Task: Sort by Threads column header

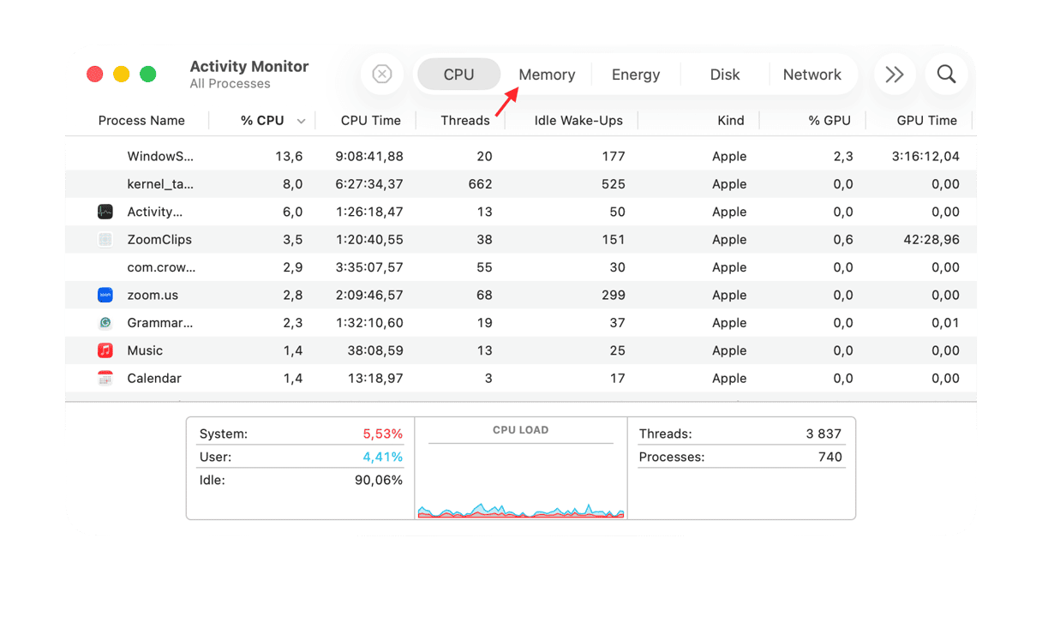Action: pos(464,121)
